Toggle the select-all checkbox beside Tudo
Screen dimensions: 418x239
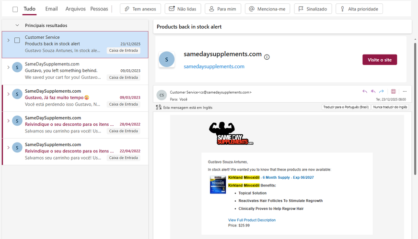15,9
